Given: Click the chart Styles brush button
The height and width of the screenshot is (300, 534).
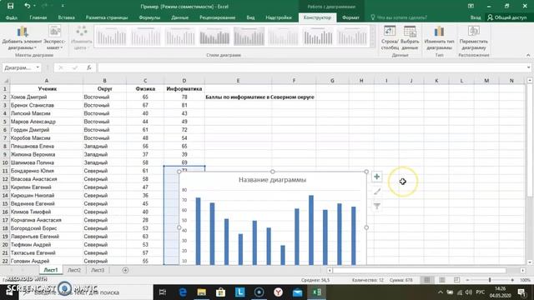Looking at the screenshot, I should (x=376, y=192).
